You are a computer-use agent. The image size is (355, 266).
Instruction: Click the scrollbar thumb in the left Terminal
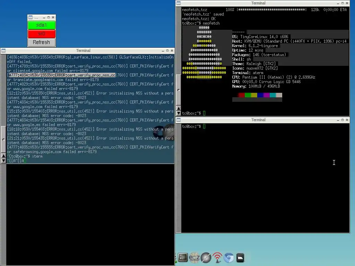pos(3,139)
